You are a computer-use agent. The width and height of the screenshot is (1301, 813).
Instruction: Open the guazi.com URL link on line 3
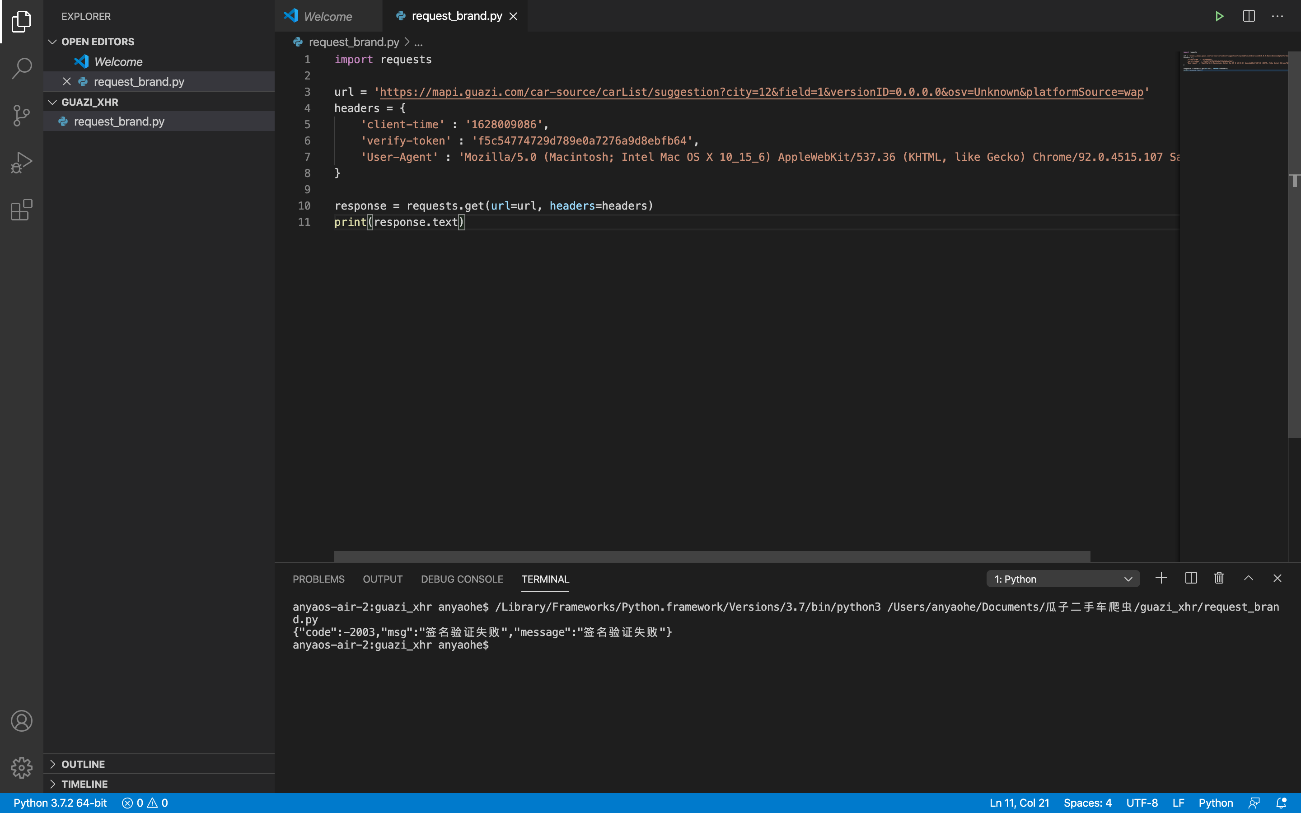point(761,92)
